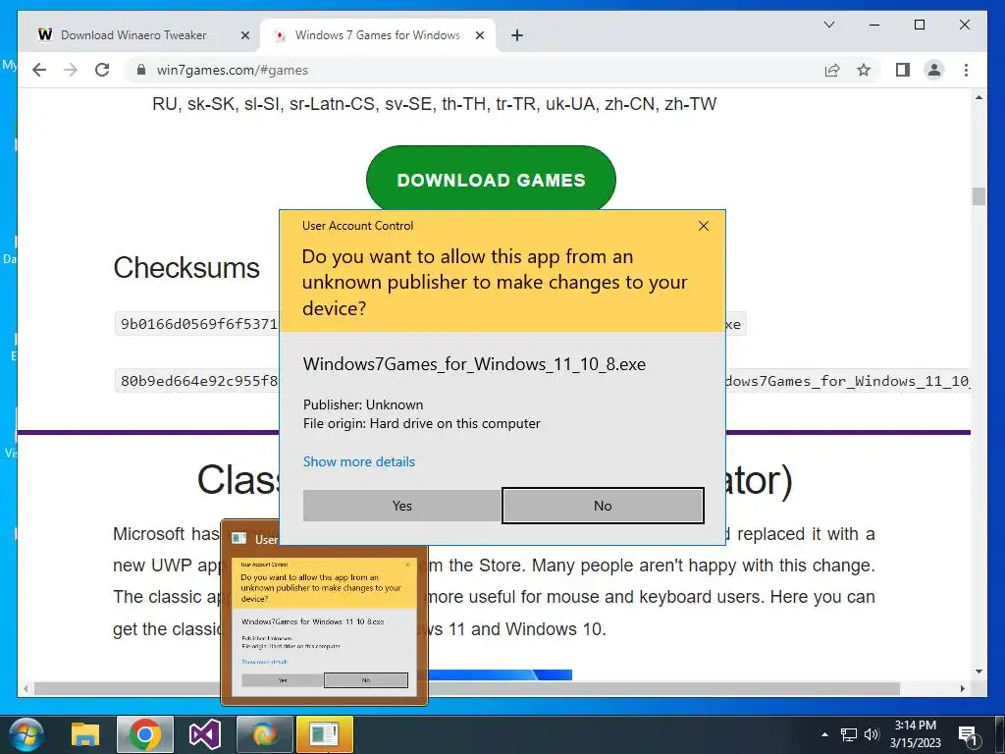
Task: Close the User Account Control dialog
Action: click(x=704, y=226)
